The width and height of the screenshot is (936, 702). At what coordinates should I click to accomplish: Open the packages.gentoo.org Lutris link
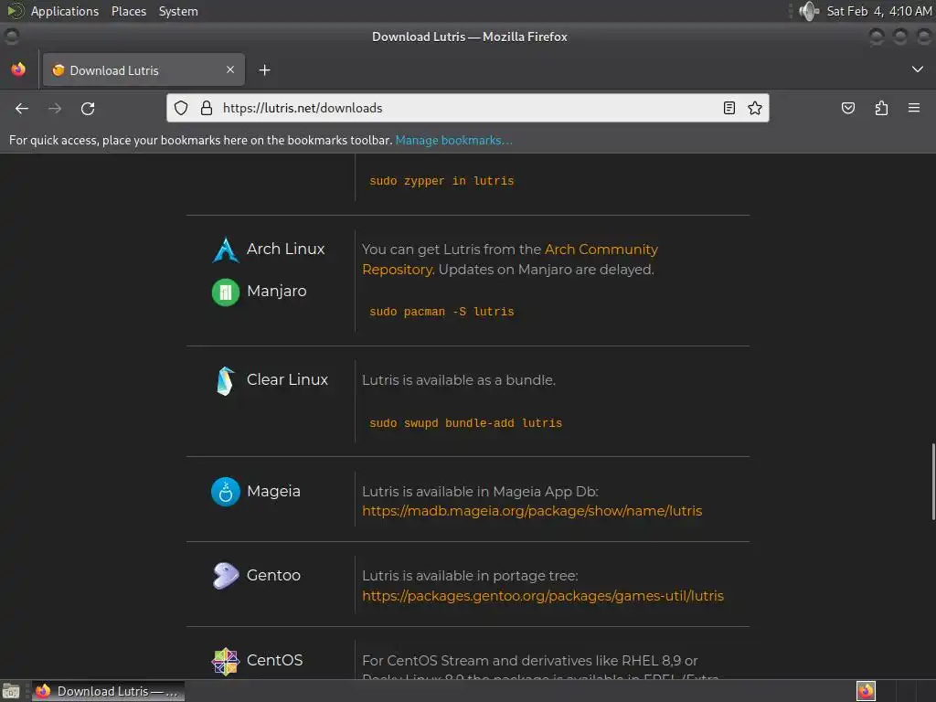click(543, 596)
